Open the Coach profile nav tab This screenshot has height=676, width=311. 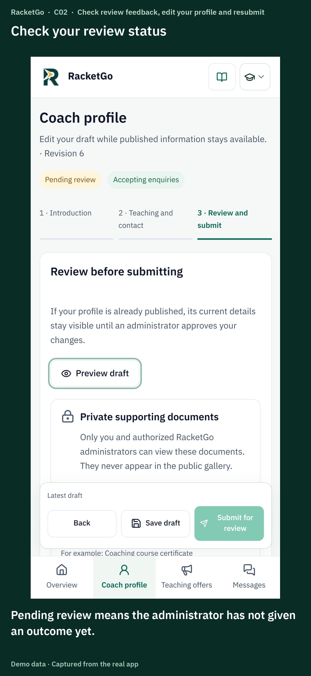click(x=124, y=577)
